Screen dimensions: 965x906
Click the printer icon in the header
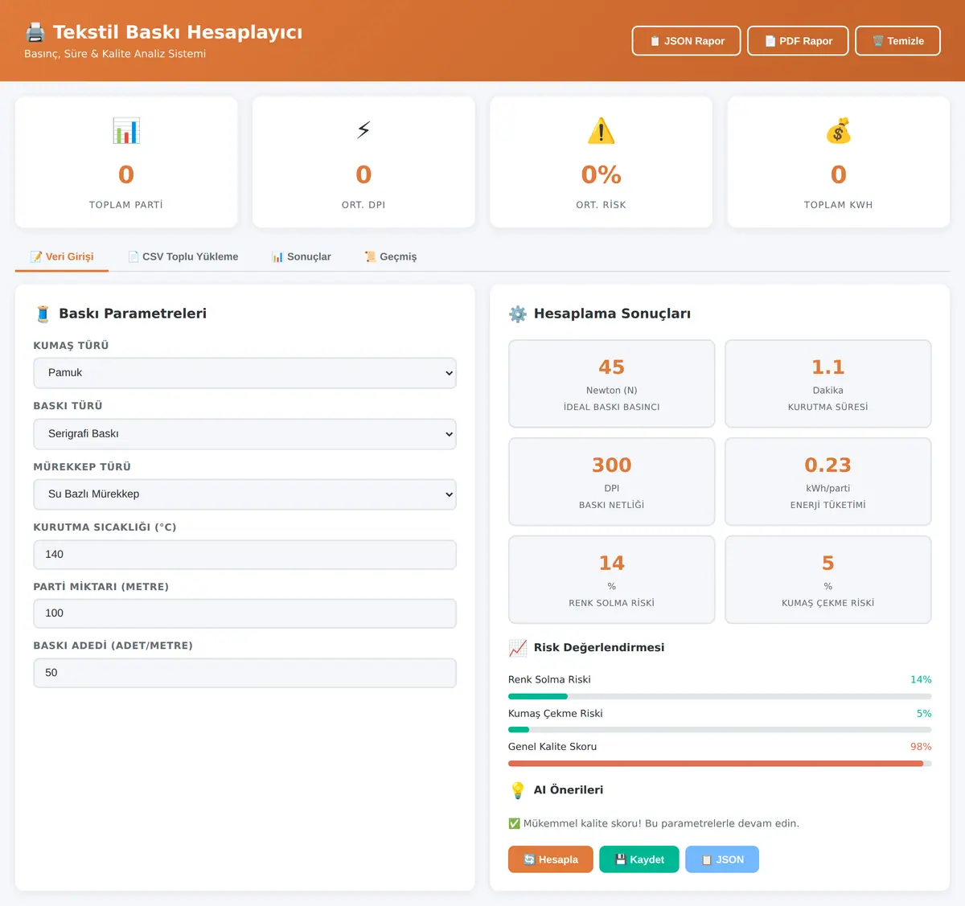35,32
